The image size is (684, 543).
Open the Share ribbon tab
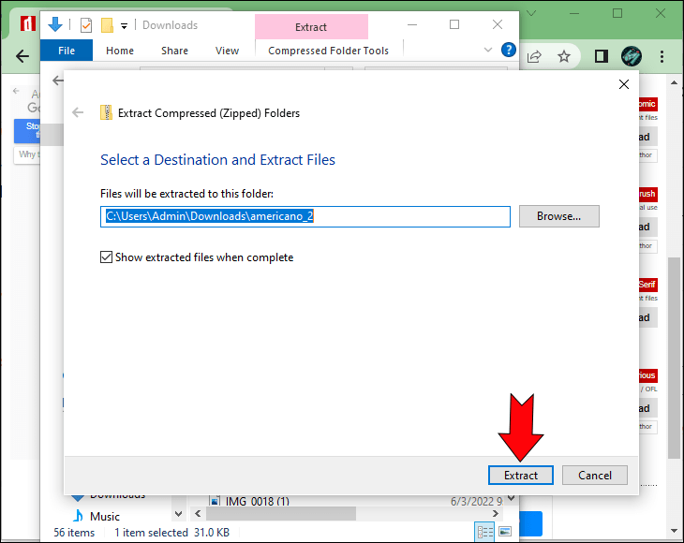point(174,51)
